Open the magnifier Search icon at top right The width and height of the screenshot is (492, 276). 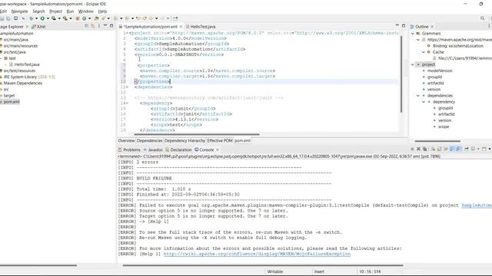483,18
